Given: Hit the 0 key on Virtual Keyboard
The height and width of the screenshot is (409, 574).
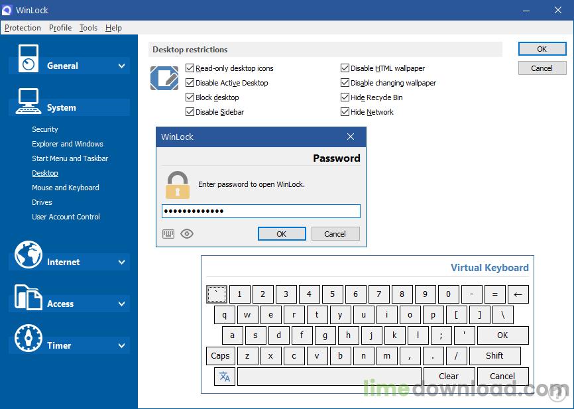Looking at the screenshot, I should pos(449,294).
